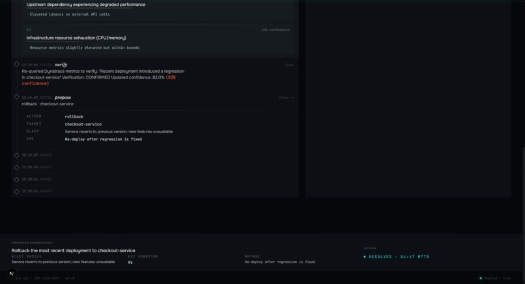Click the BLAST row text in propose details
Viewport: 525px width, 284px height.
119,132
